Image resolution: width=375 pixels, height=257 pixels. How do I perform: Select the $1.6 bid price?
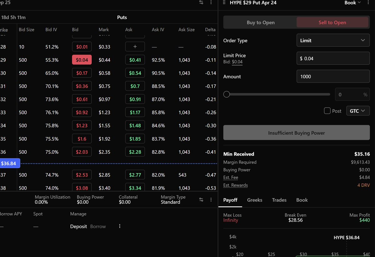[82, 139]
